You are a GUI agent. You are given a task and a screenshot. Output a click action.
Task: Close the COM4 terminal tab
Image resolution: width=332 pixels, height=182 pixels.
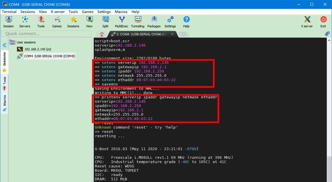coord(172,34)
